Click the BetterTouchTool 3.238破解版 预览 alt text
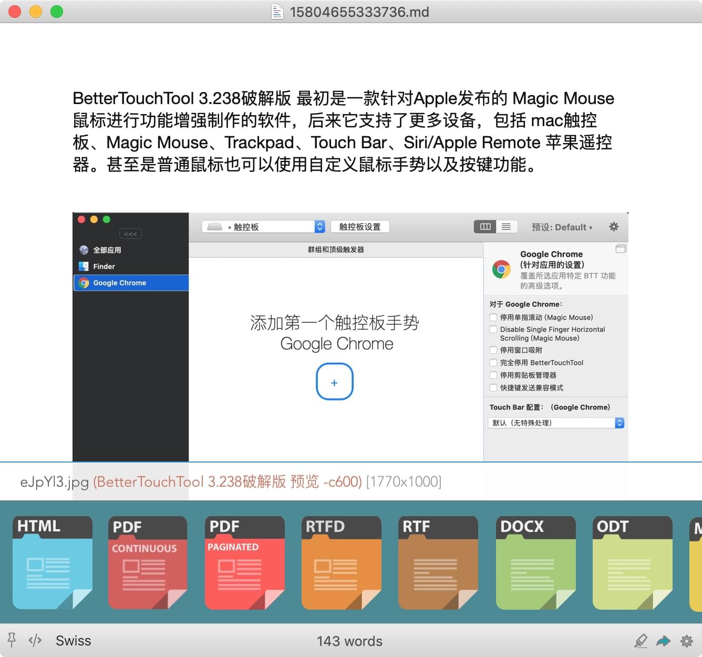This screenshot has height=657, width=702. coord(228,482)
